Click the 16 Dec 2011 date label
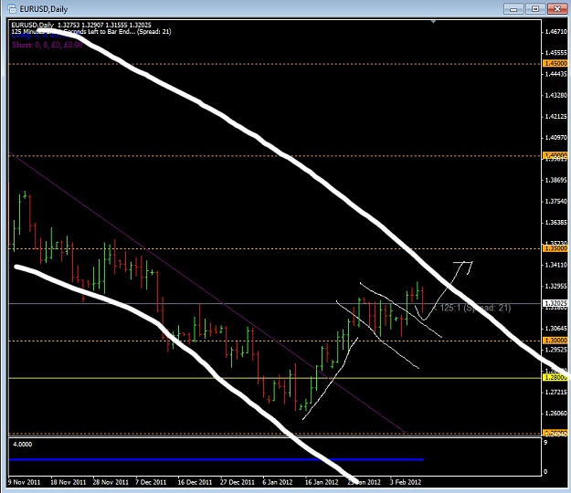Image resolution: width=571 pixels, height=493 pixels. tap(195, 482)
